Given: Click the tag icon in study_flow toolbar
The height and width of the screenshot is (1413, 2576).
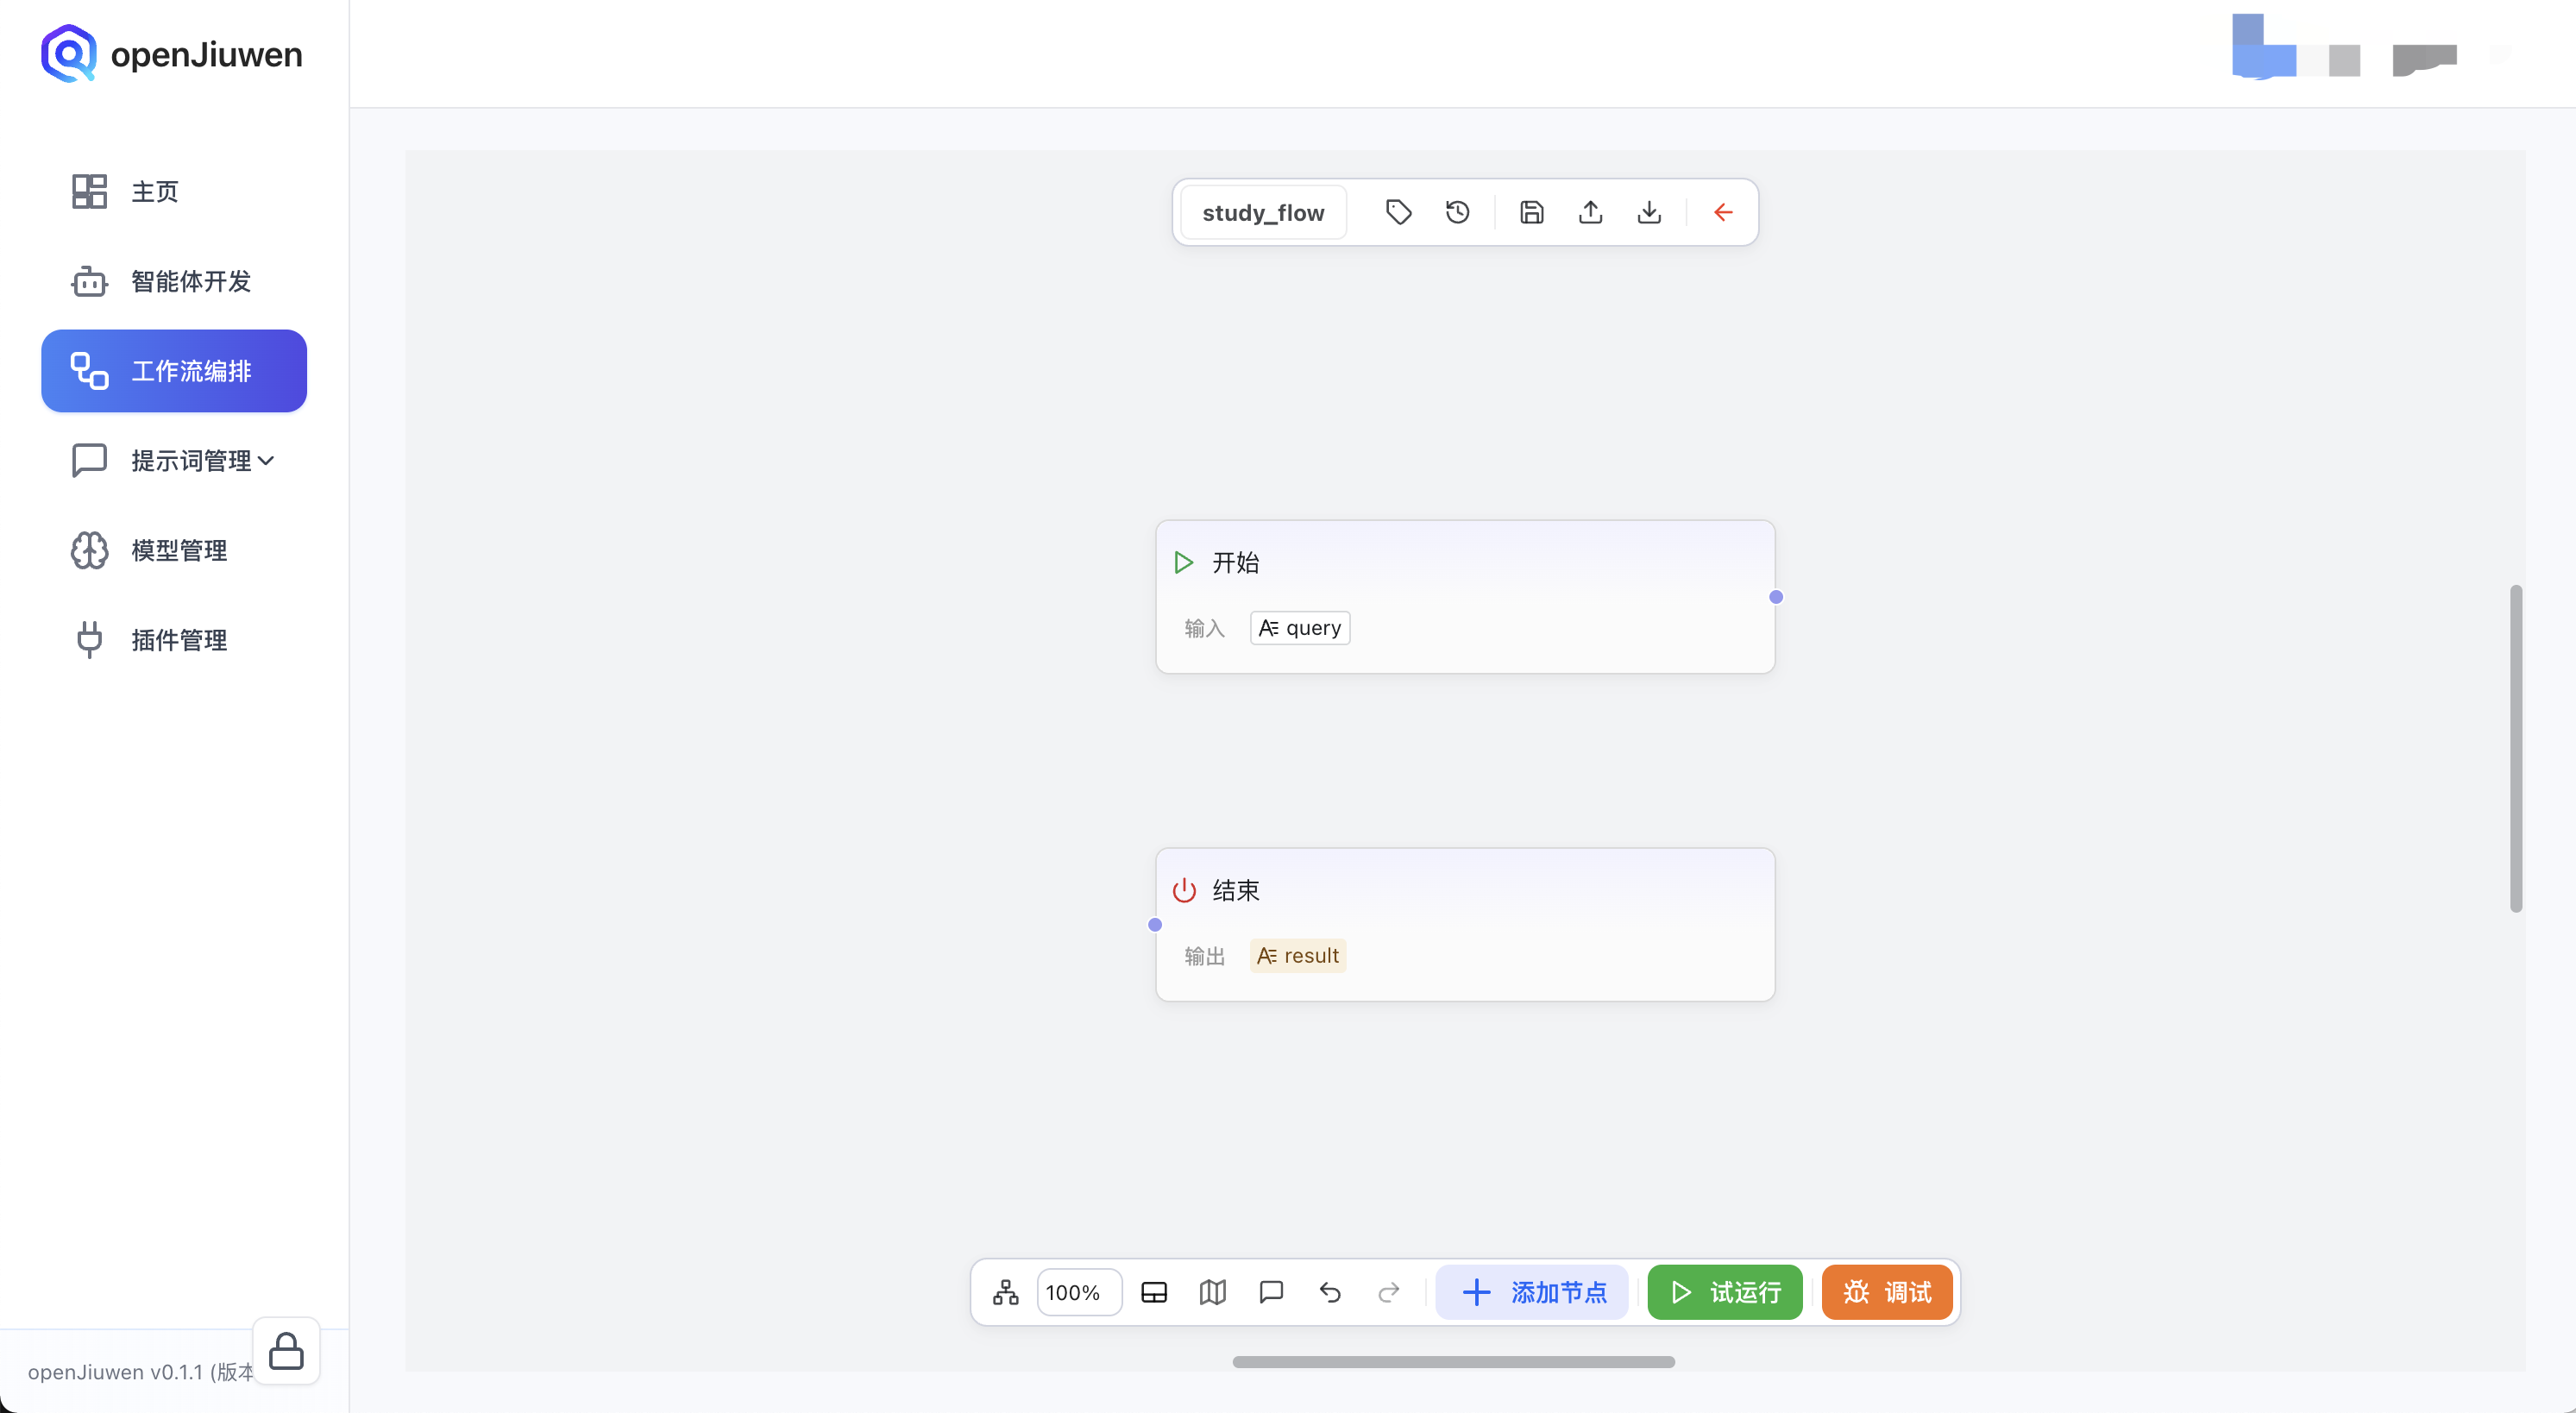Looking at the screenshot, I should [1398, 212].
